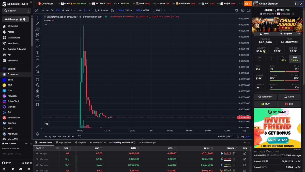Switch chart to Full screen mode

tap(156, 10)
